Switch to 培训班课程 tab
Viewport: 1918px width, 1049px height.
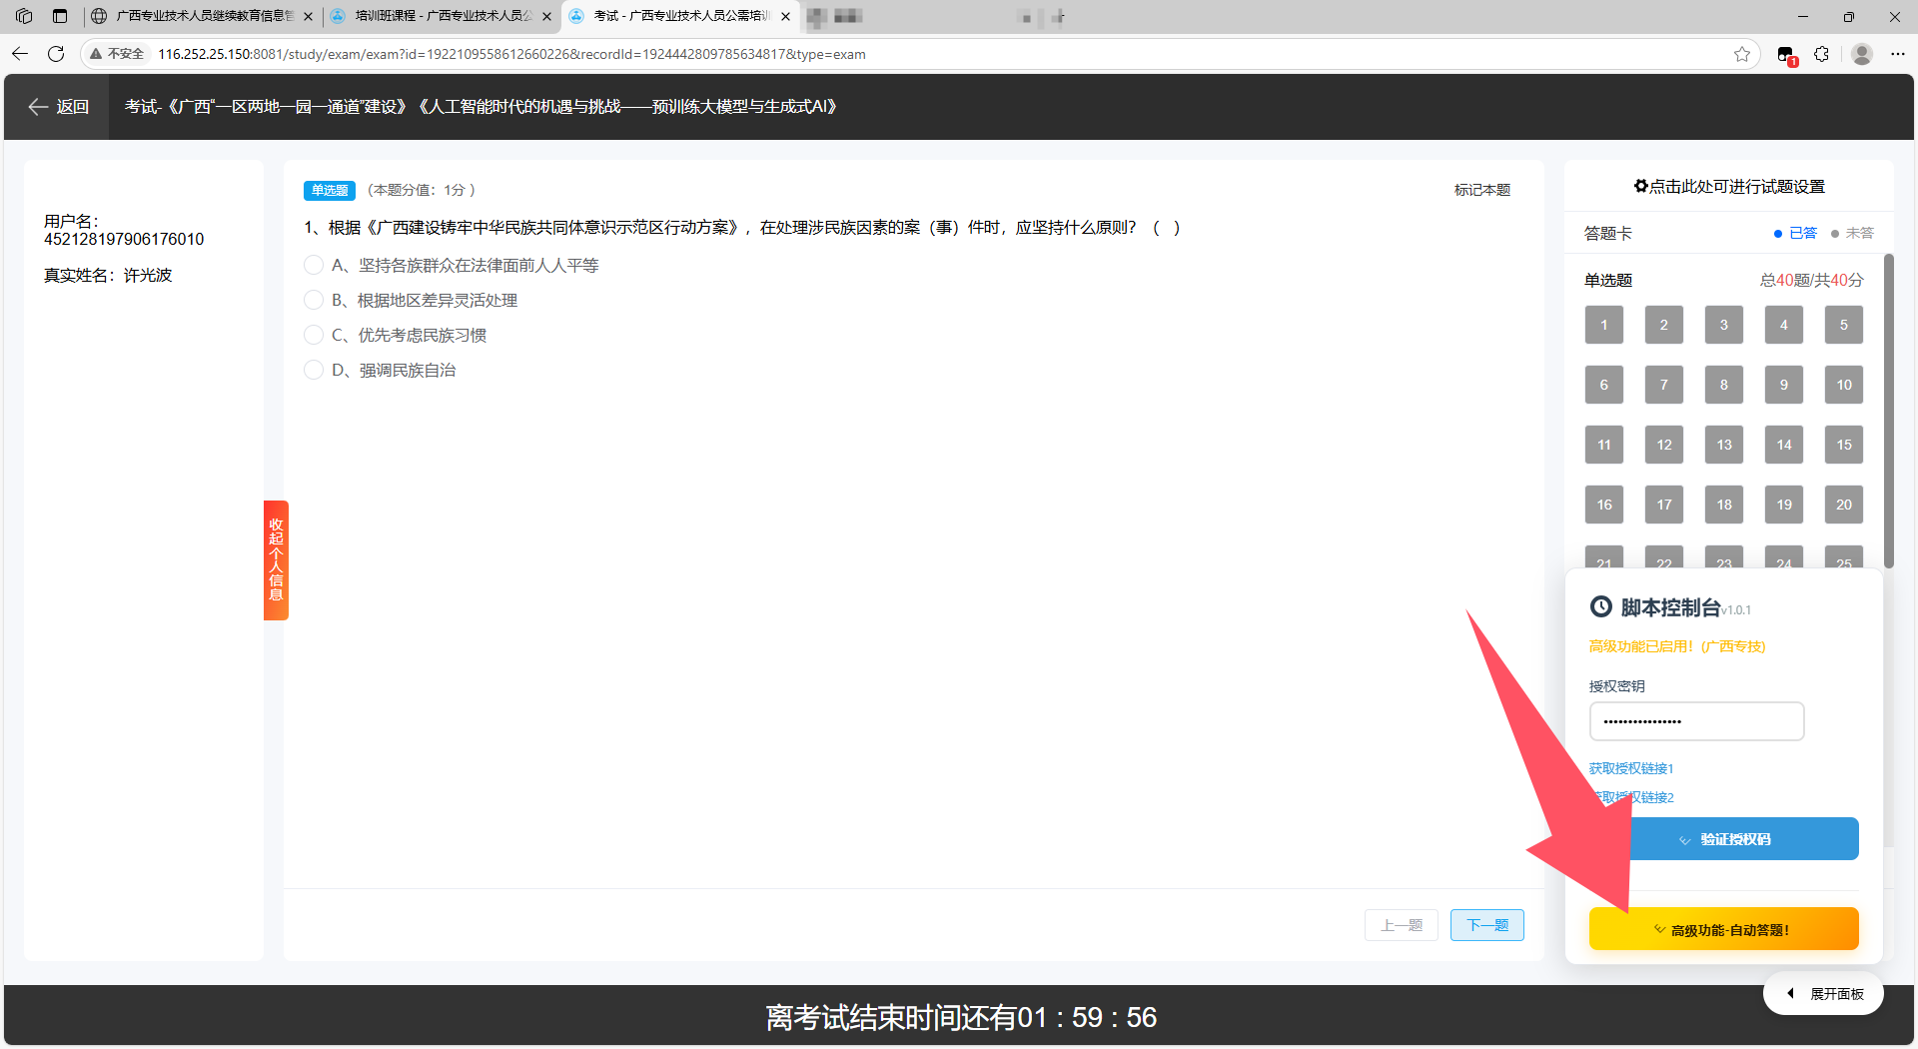tap(440, 16)
